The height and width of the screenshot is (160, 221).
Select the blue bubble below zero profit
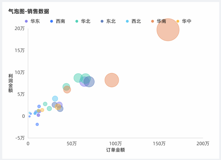pos(37,124)
